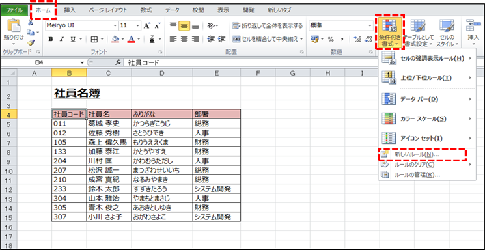Click the Borders icon
This screenshot has width=485, height=250.
(94, 39)
